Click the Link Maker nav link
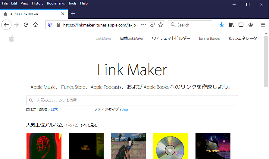This screenshot has width=269, height=159. tap(103, 39)
